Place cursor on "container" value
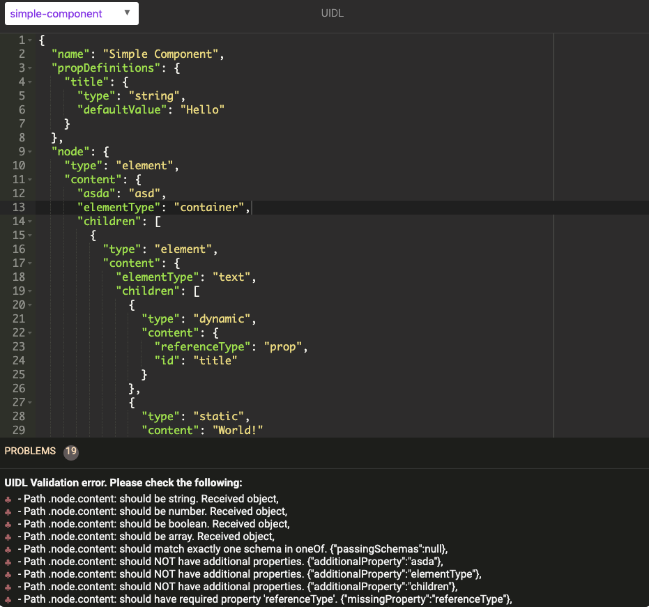649x609 pixels. point(208,207)
